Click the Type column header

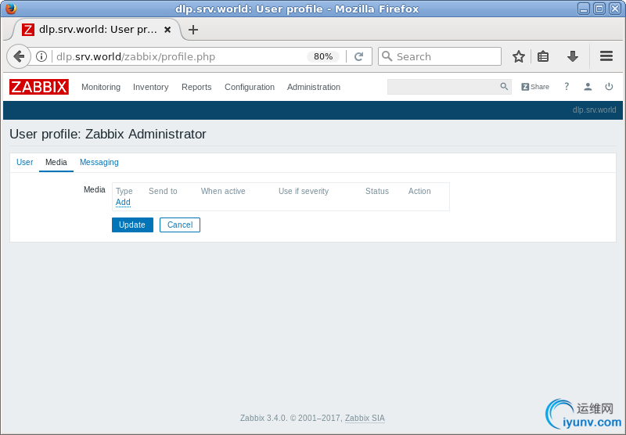pyautogui.click(x=124, y=191)
